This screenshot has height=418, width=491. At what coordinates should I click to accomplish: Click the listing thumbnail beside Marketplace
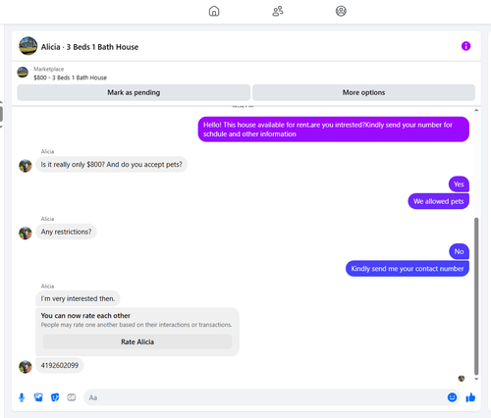tap(23, 73)
